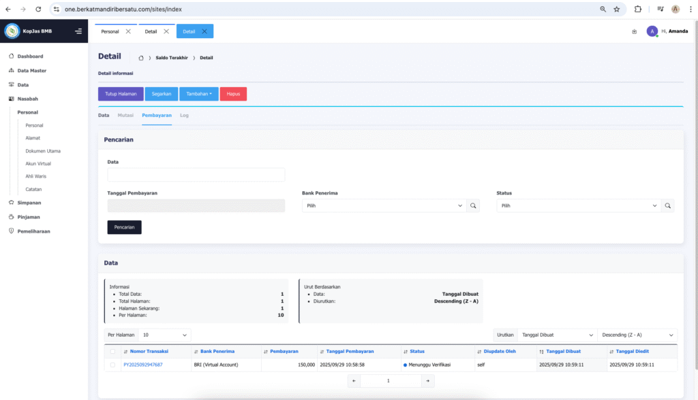Open transaction link PY2025092947687
Screen dimensions: 698x400
click(143, 365)
